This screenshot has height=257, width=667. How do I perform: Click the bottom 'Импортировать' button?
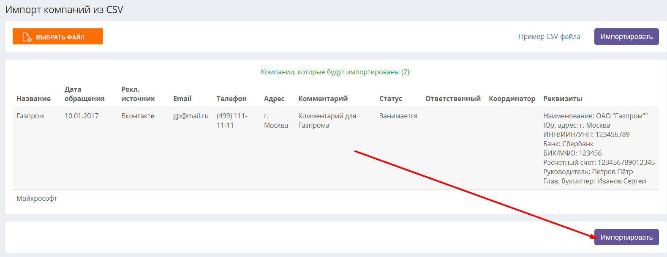tap(626, 237)
